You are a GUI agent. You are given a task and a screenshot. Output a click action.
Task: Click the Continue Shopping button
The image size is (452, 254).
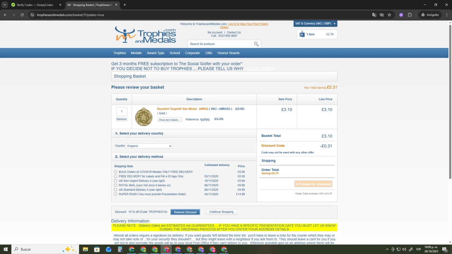click(x=221, y=212)
